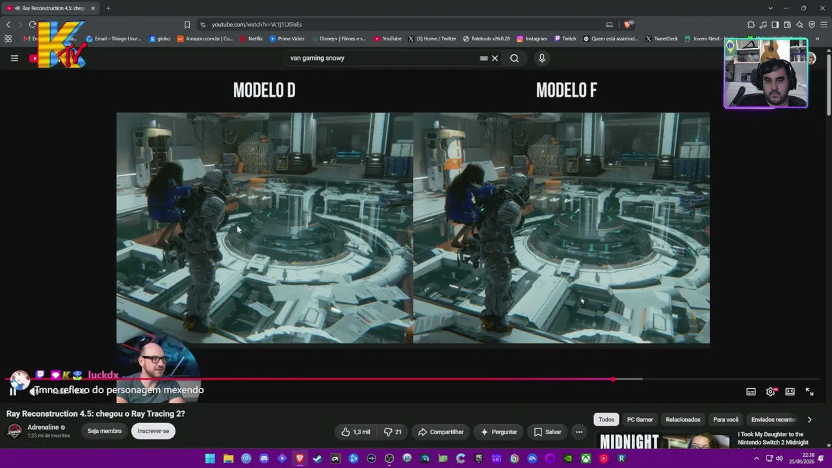Click the Inscrever-se subscribe button
Viewport: 832px width, 468px height.
click(x=153, y=431)
